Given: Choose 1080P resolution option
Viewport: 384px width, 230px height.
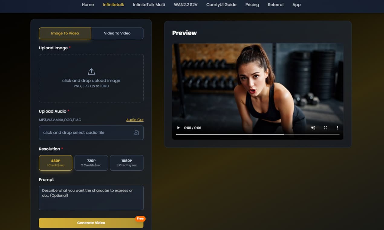Looking at the screenshot, I should pyautogui.click(x=126, y=163).
